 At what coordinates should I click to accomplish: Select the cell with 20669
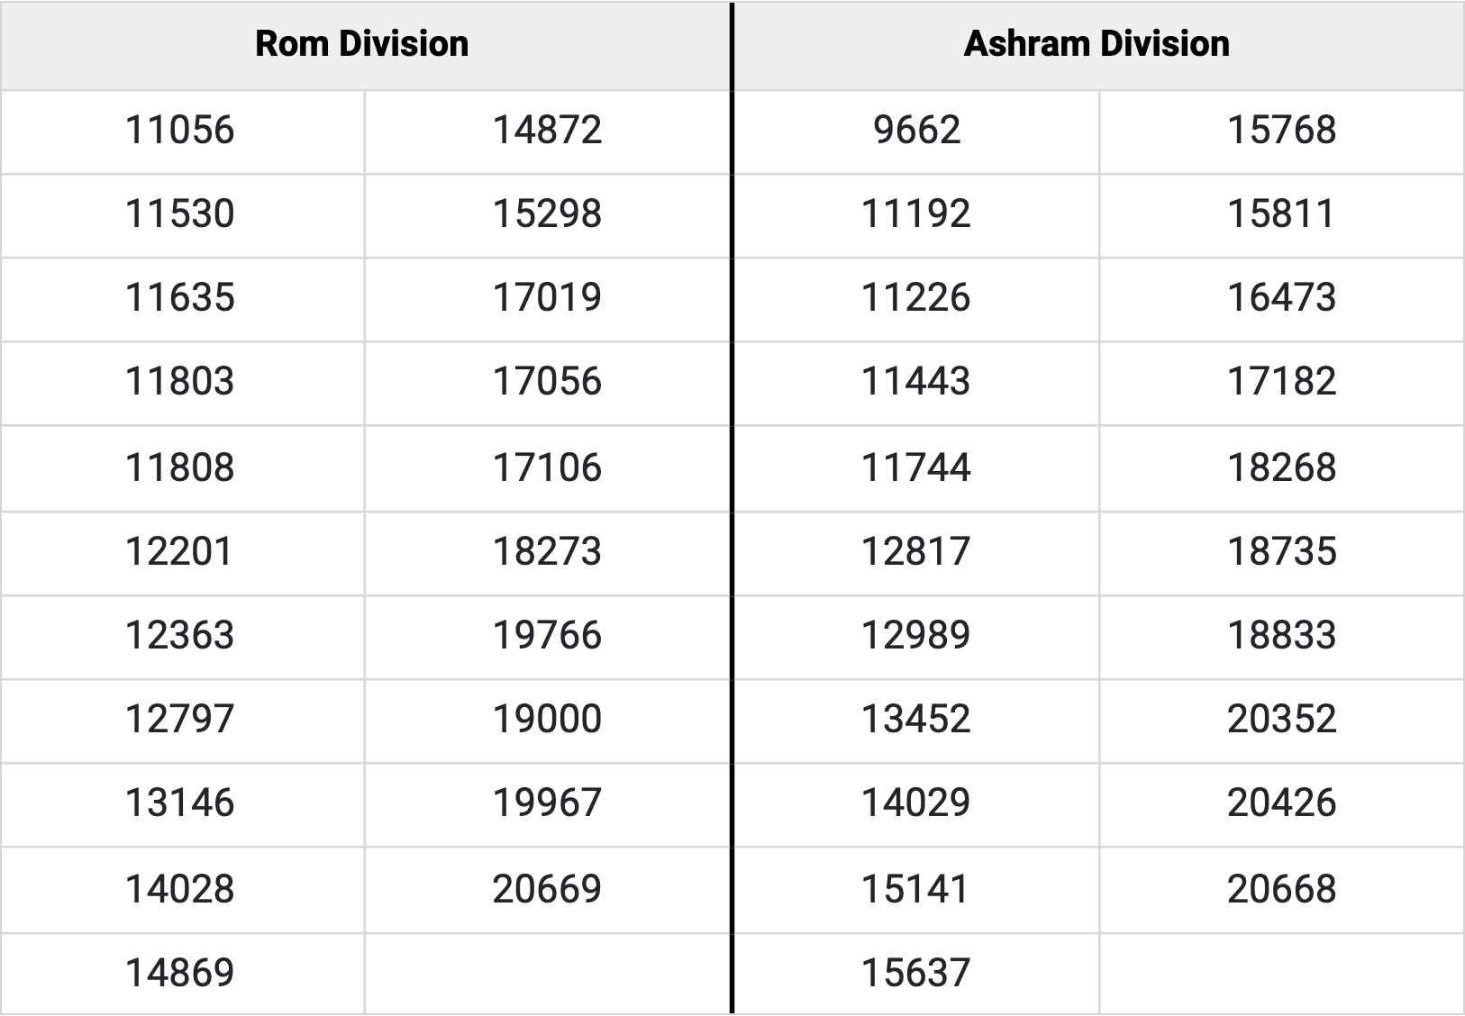coord(548,891)
